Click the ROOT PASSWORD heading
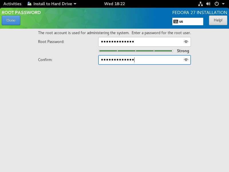Screen dimensions: 229x172 [21, 12]
